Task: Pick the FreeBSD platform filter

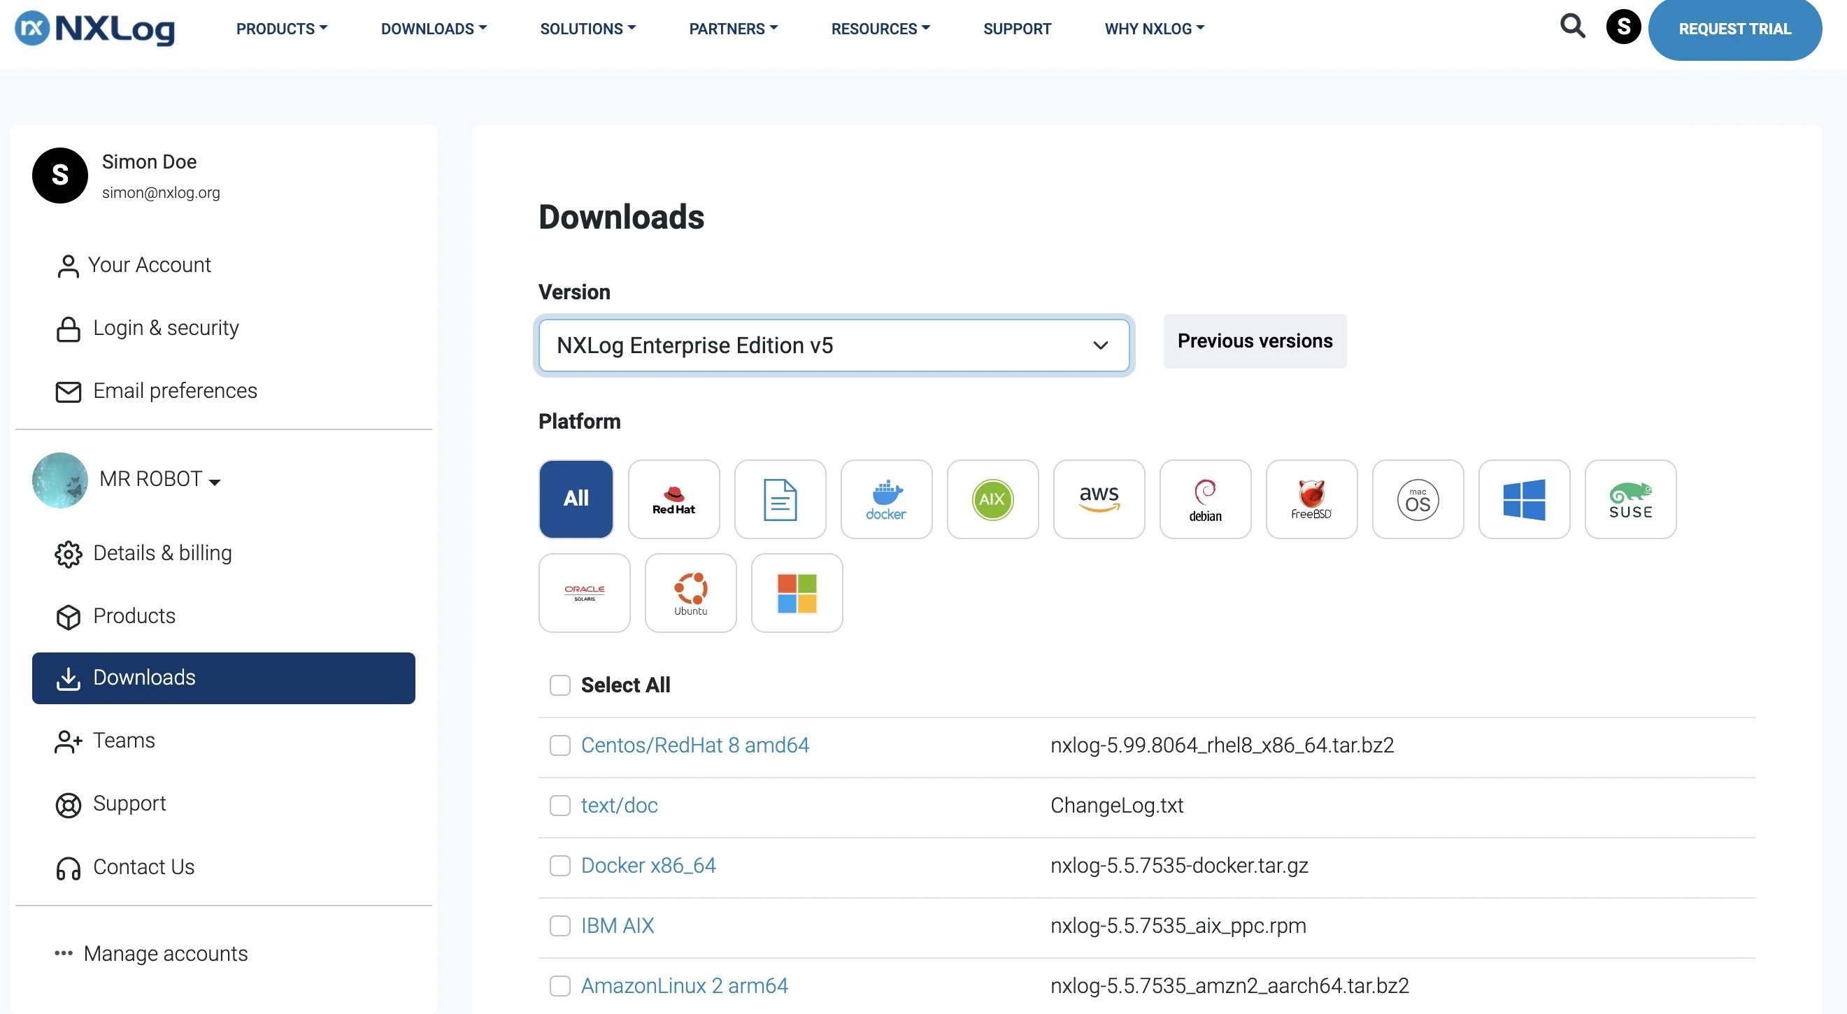Action: (x=1311, y=499)
